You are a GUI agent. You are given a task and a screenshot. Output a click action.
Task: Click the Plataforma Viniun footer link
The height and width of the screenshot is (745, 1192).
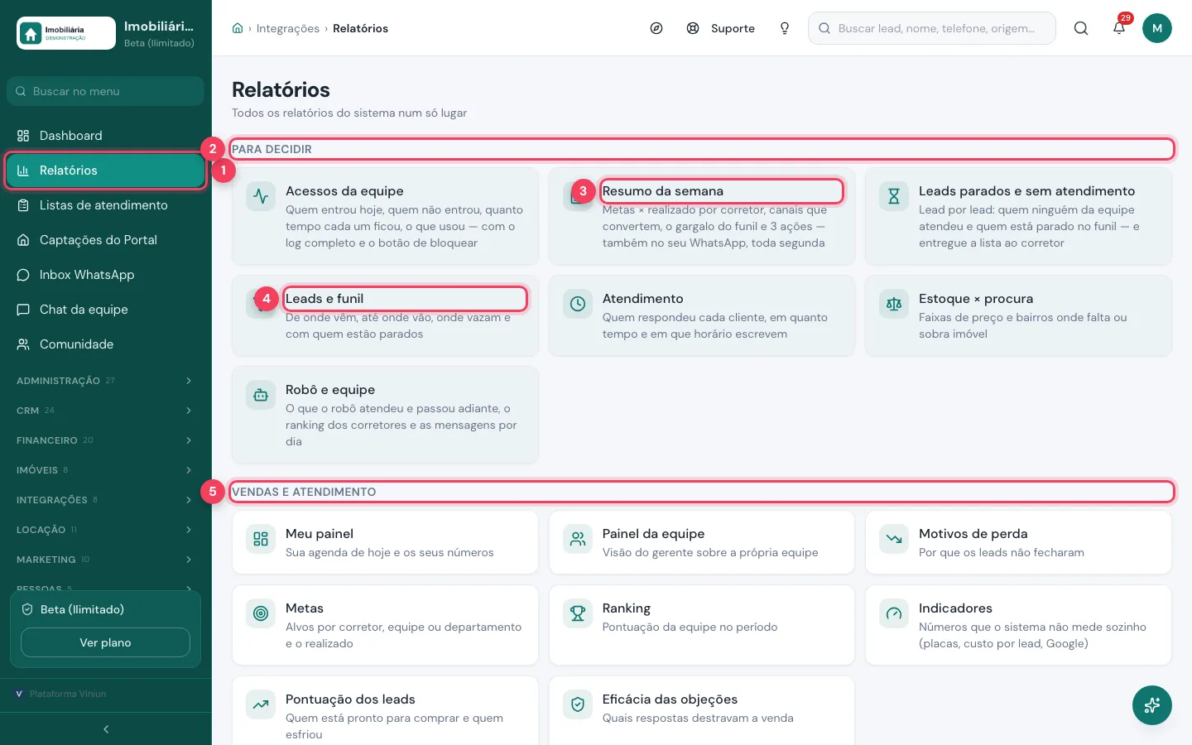click(61, 694)
